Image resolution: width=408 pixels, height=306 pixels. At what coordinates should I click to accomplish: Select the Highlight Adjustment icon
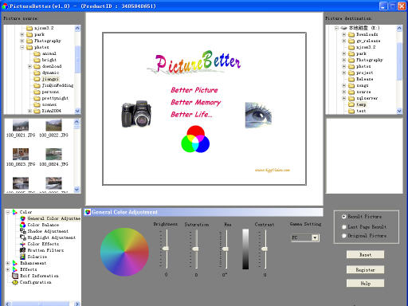coord(23,237)
